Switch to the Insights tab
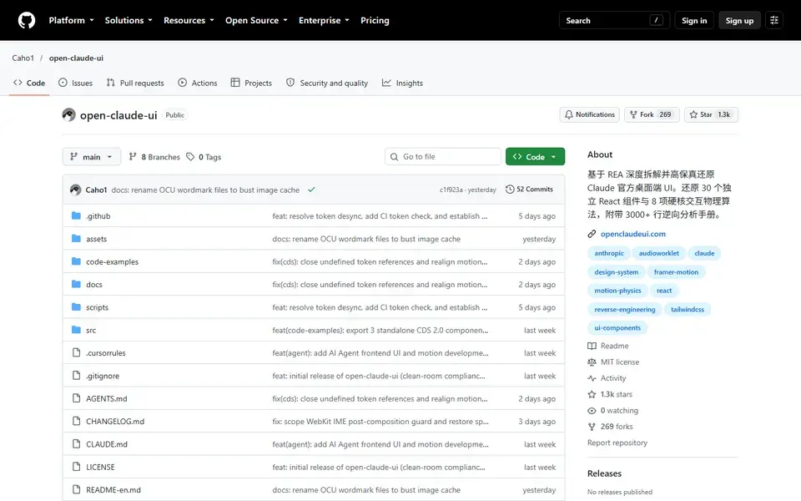This screenshot has width=801, height=501. [402, 83]
